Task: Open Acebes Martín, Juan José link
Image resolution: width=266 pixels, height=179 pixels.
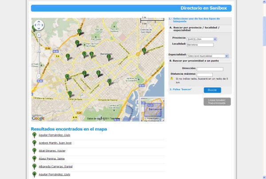Action: (55, 143)
